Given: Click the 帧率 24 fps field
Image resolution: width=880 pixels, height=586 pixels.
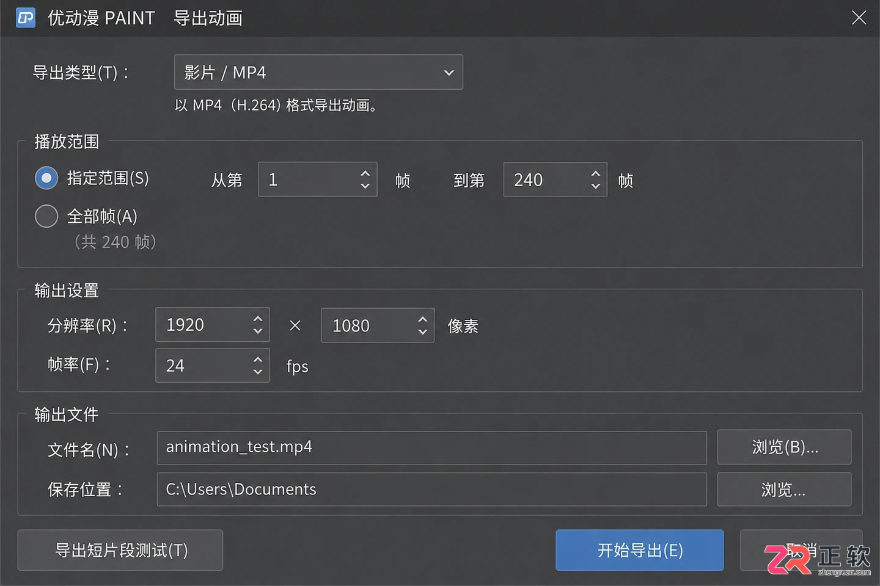Looking at the screenshot, I should pos(213,365).
